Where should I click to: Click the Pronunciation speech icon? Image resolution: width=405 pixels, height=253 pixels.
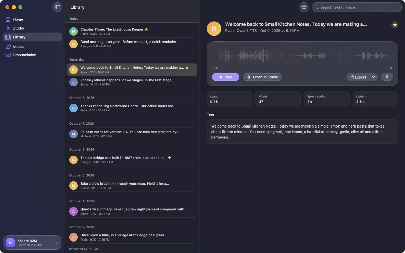pos(8,55)
